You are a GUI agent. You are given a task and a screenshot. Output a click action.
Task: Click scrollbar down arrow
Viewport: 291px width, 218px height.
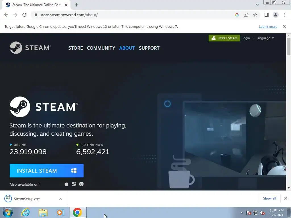(x=288, y=188)
